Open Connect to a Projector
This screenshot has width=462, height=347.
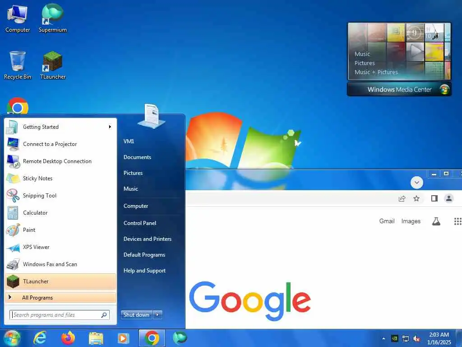60,144
